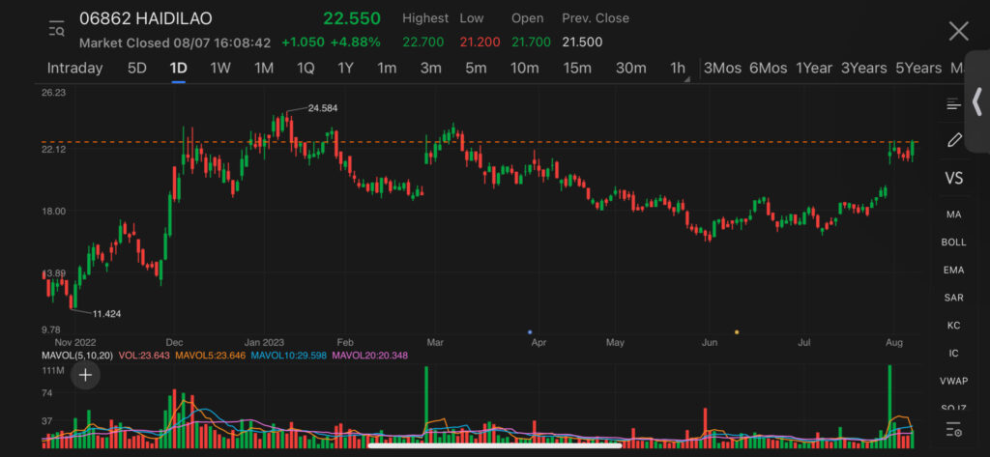Expand the collapsed side panel chevron
The width and height of the screenshot is (990, 457).
977,101
